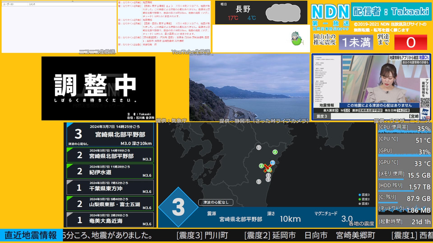Screen dimensions: 433x243
Task: Click the green 震度2 legend dot
Action: [x=359, y=199]
